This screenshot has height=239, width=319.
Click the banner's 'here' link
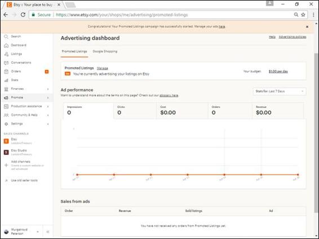click(221, 27)
